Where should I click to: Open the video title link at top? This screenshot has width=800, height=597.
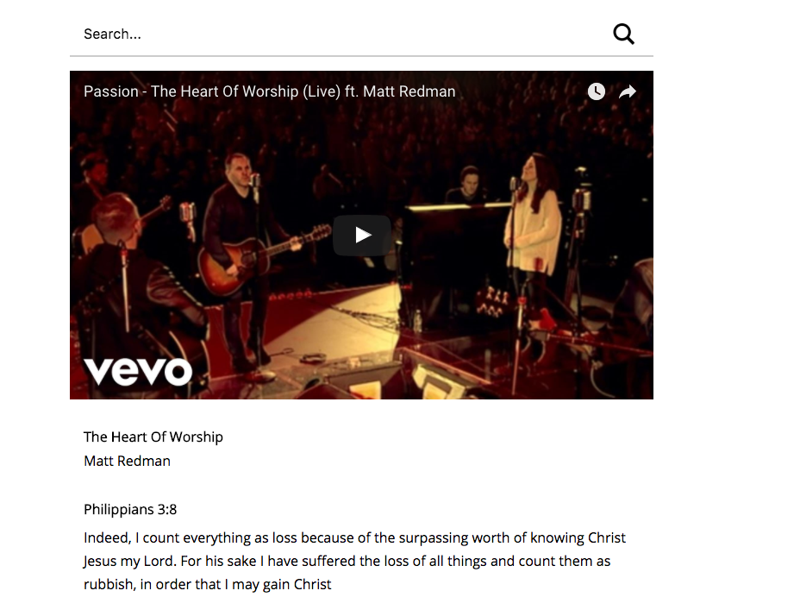coord(269,91)
